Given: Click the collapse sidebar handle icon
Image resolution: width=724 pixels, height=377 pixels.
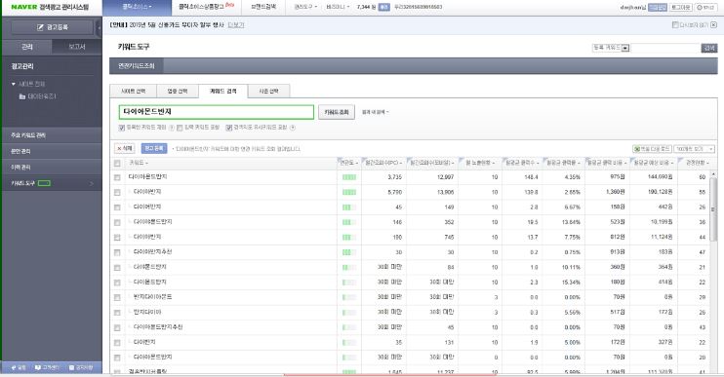Looking at the screenshot, I should click(x=99, y=27).
